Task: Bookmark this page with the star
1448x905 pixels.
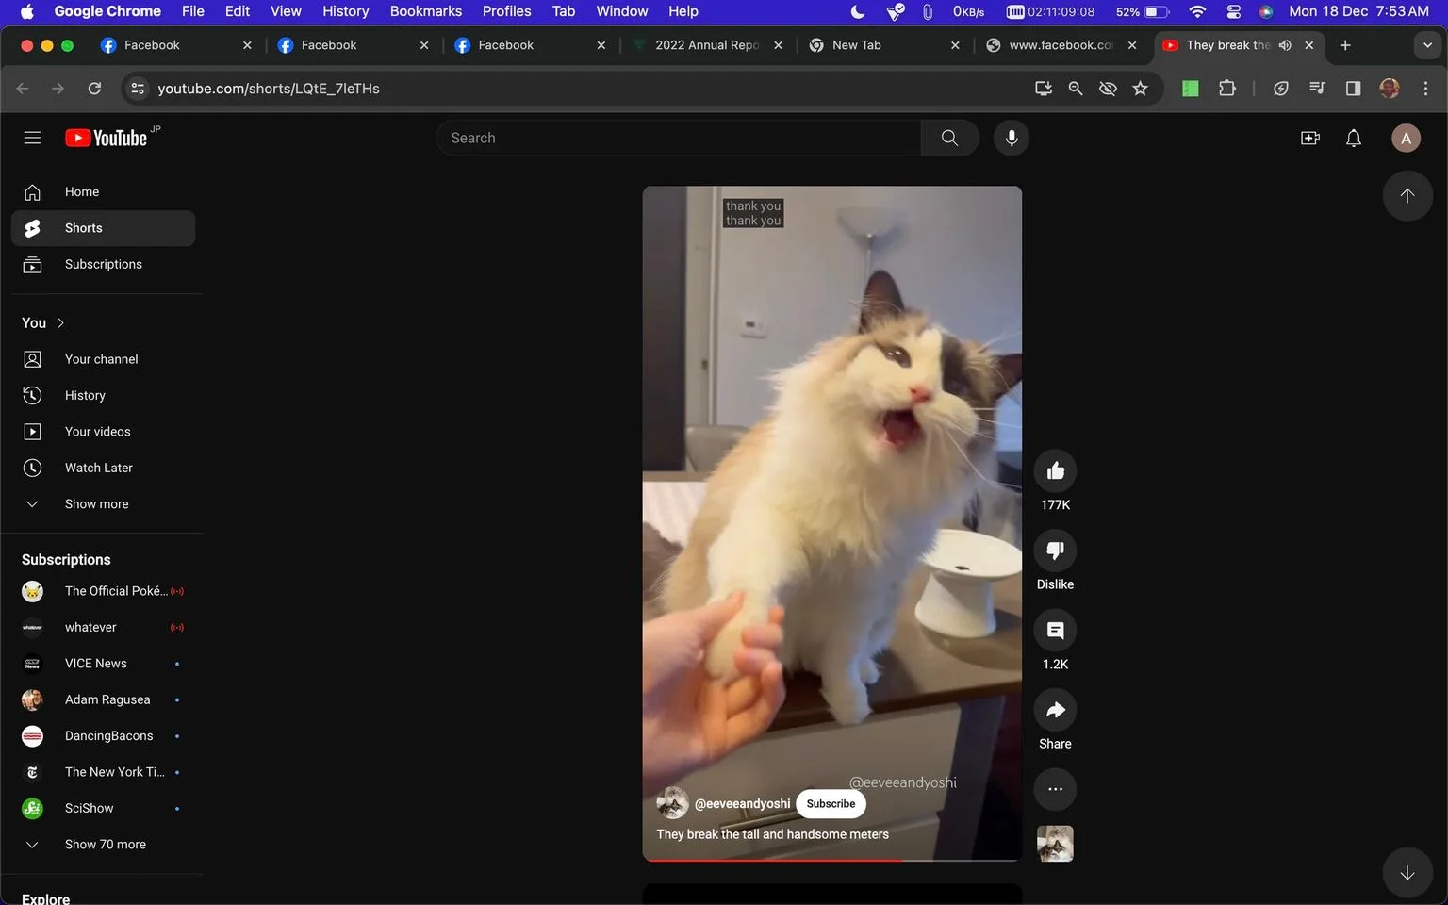Action: coord(1140,89)
